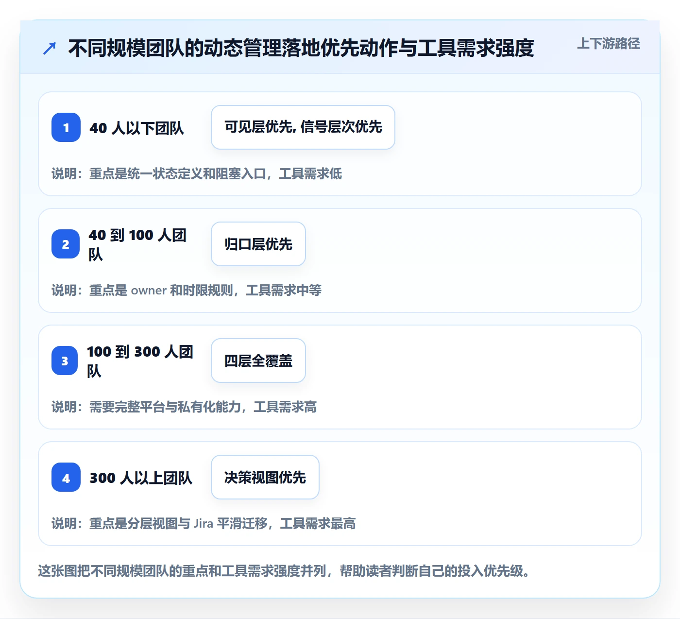The height and width of the screenshot is (619, 680).
Task: Click the 可见层优先, 信号层次优先 pill
Action: 303,127
